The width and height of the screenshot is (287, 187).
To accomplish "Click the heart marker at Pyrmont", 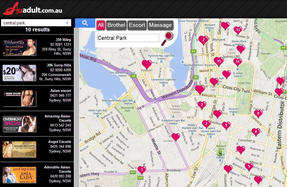I will [147, 64].
